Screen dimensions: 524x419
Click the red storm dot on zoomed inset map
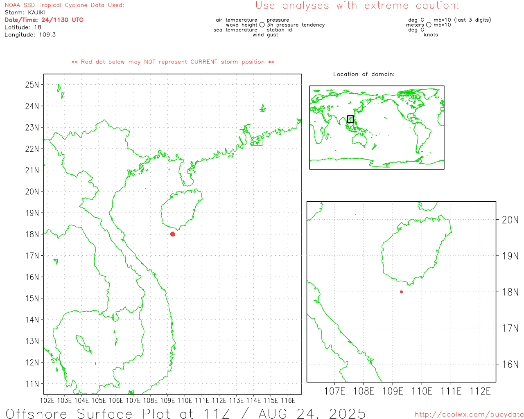point(401,292)
